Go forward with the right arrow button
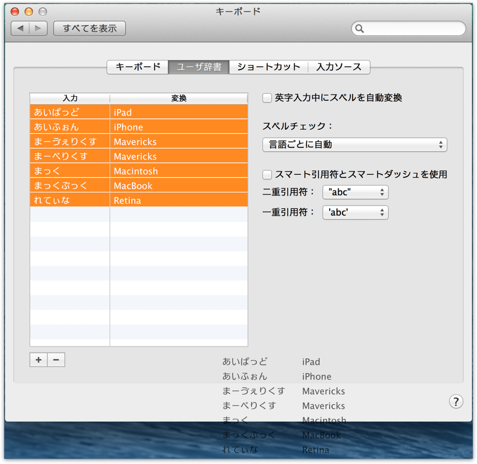Screen dimensions: 477x464 tap(38, 29)
